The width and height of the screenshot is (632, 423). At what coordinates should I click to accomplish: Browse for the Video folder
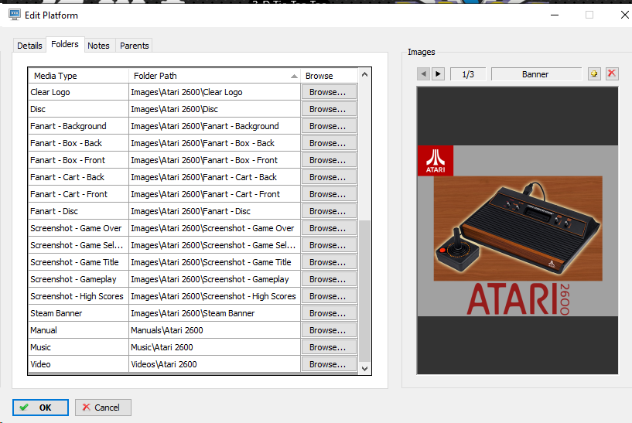[x=329, y=364]
